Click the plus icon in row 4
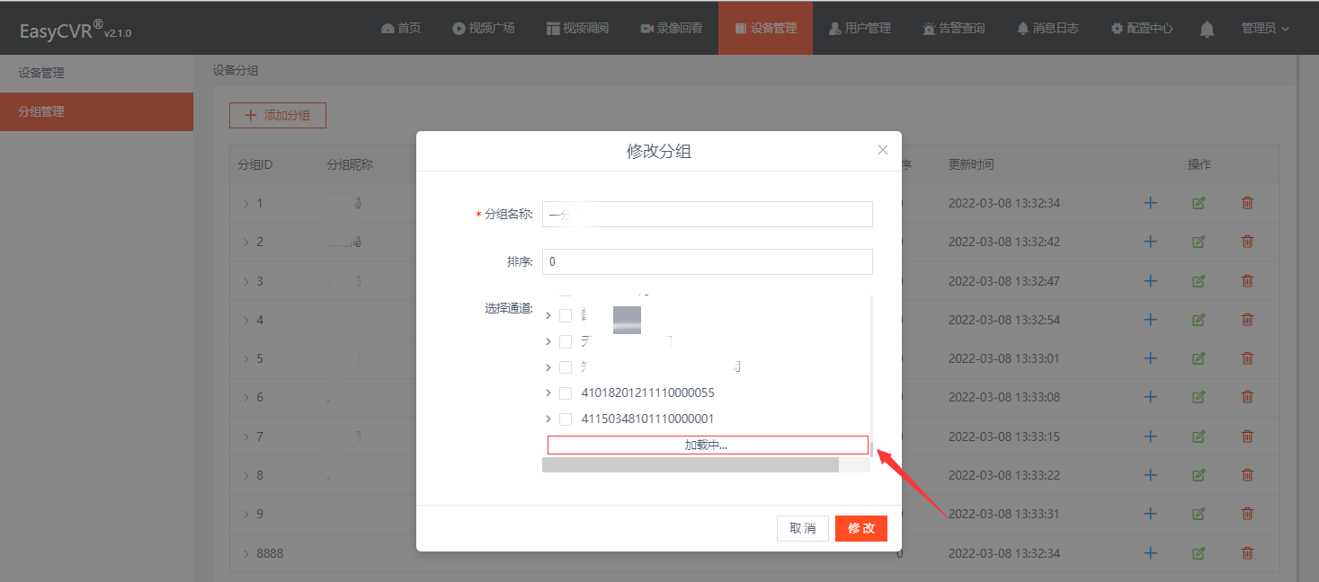This screenshot has width=1319, height=582. 1150,320
